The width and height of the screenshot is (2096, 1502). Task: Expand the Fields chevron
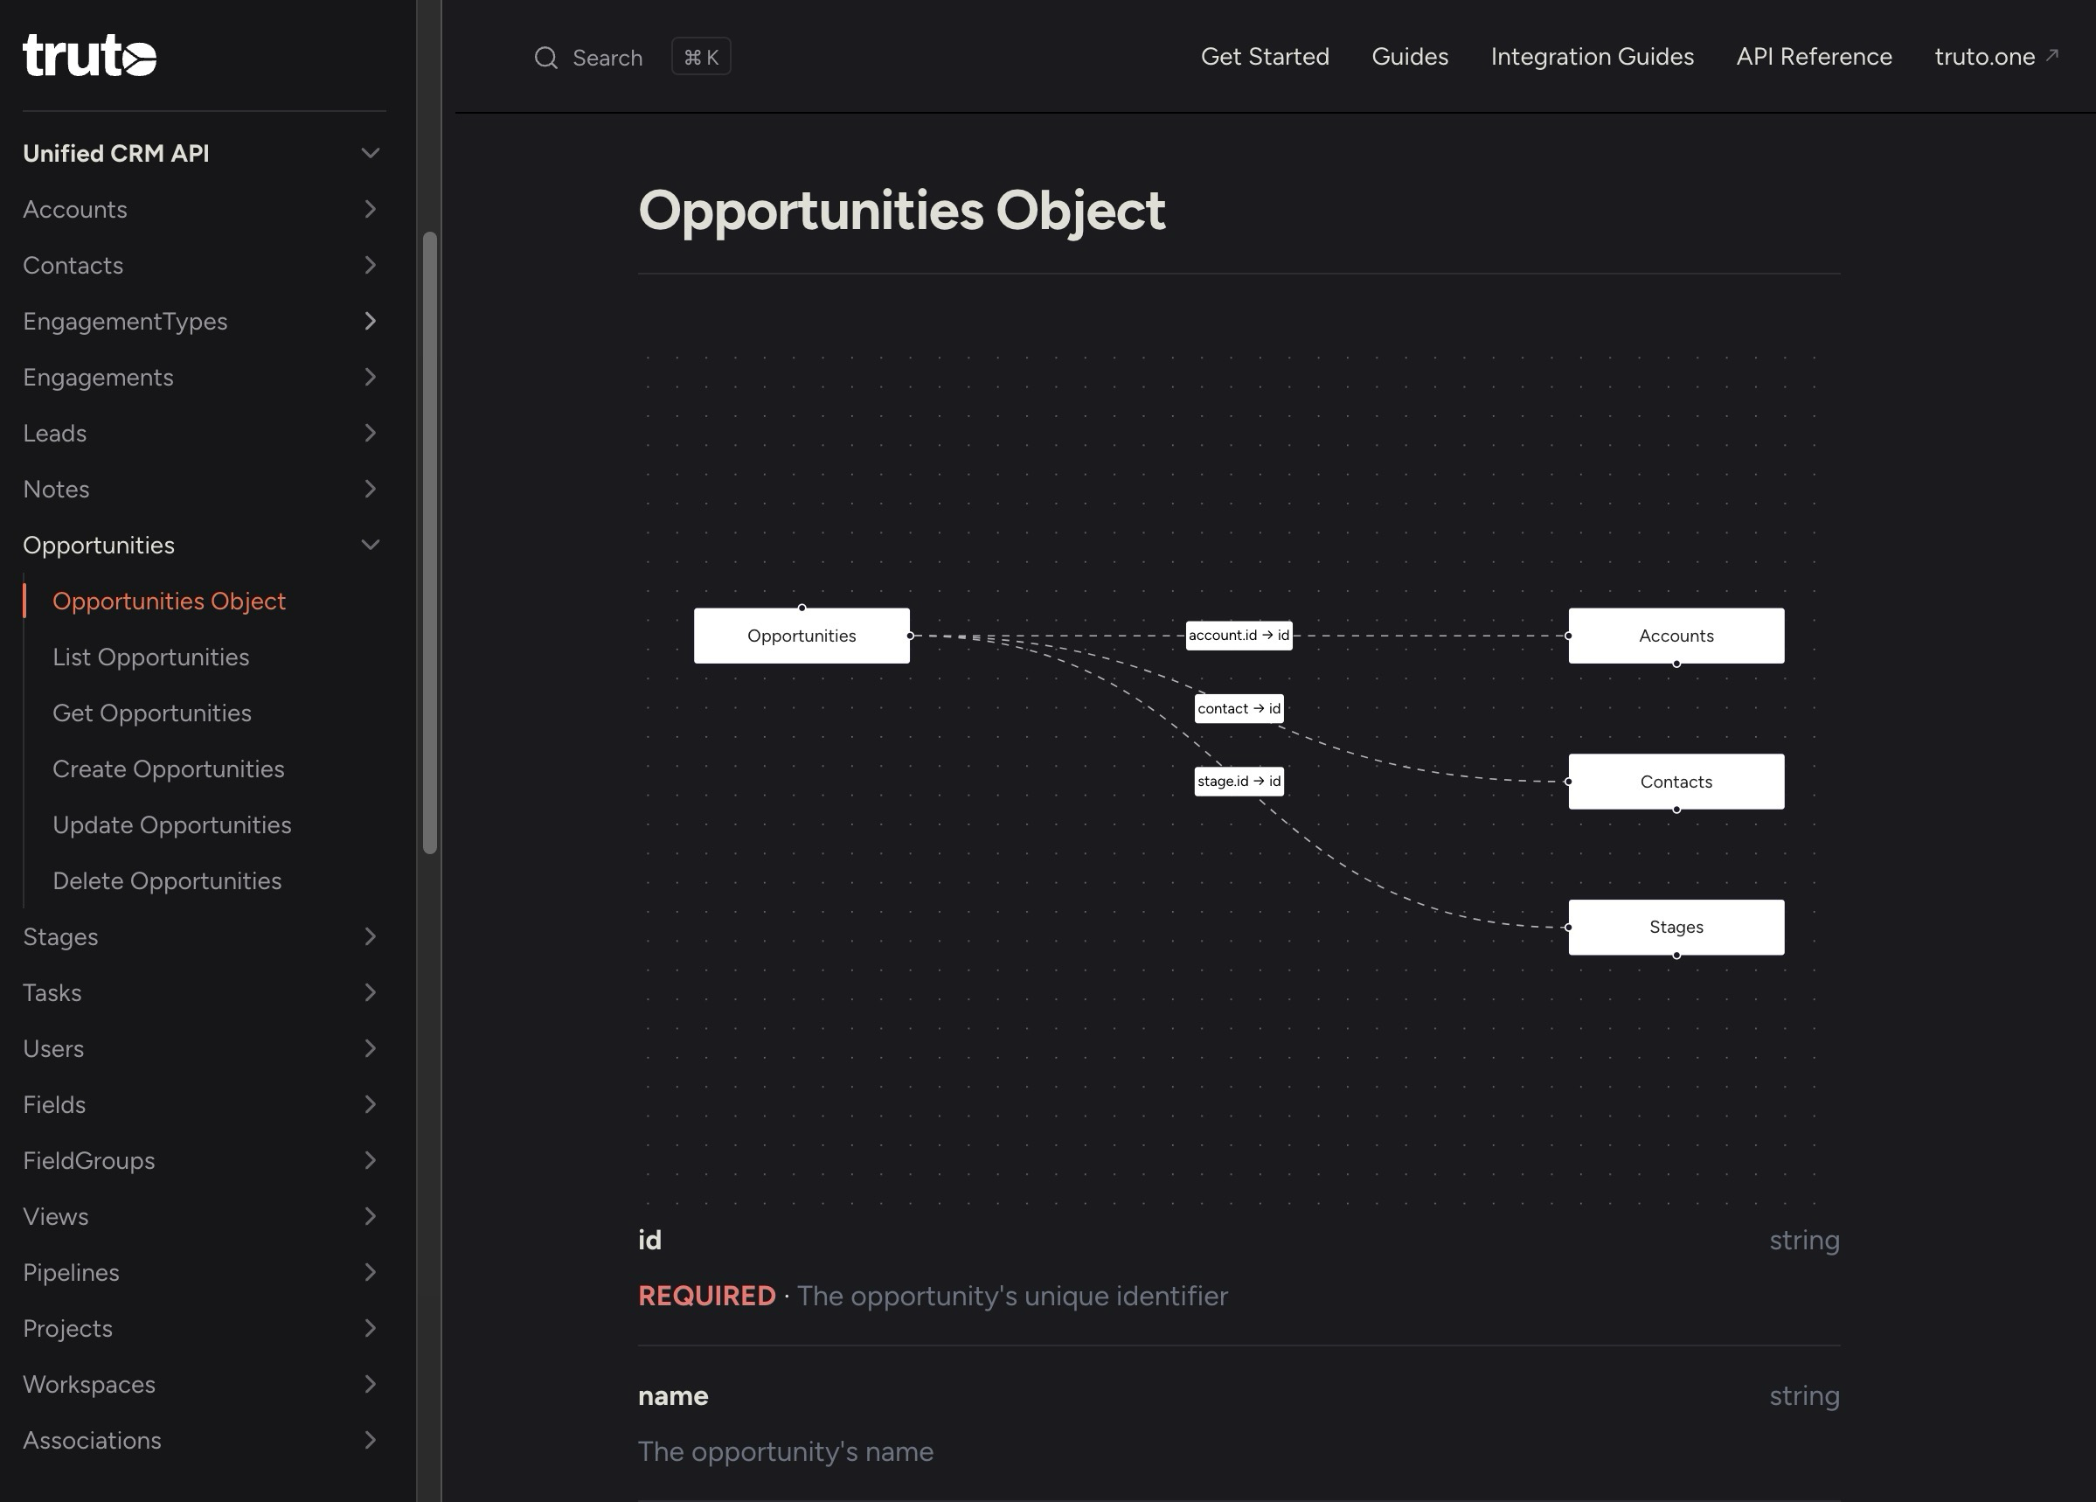pos(370,1104)
